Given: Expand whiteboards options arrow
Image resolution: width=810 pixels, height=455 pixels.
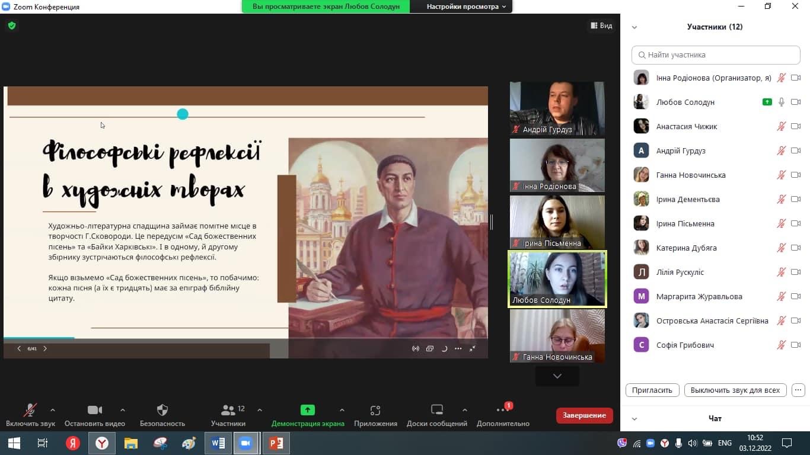Looking at the screenshot, I should 464,410.
